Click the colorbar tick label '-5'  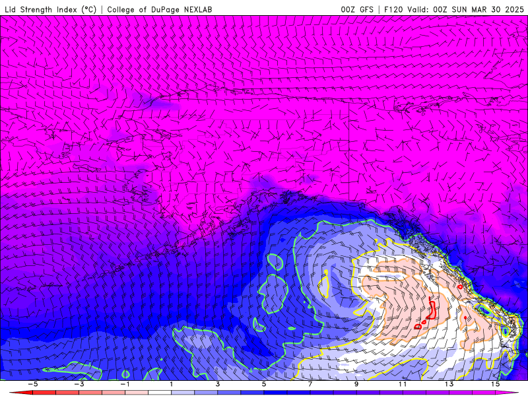click(x=32, y=384)
